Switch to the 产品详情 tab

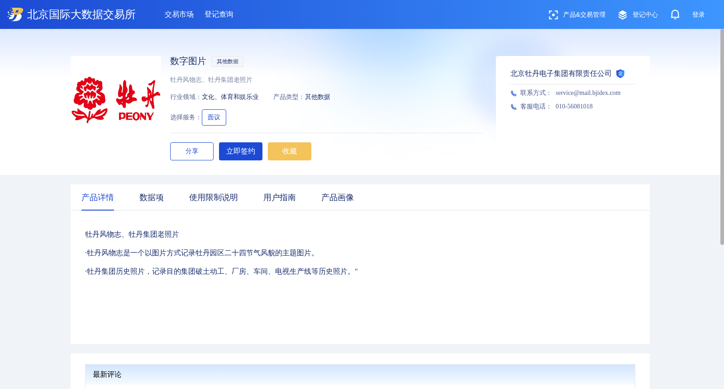98,197
